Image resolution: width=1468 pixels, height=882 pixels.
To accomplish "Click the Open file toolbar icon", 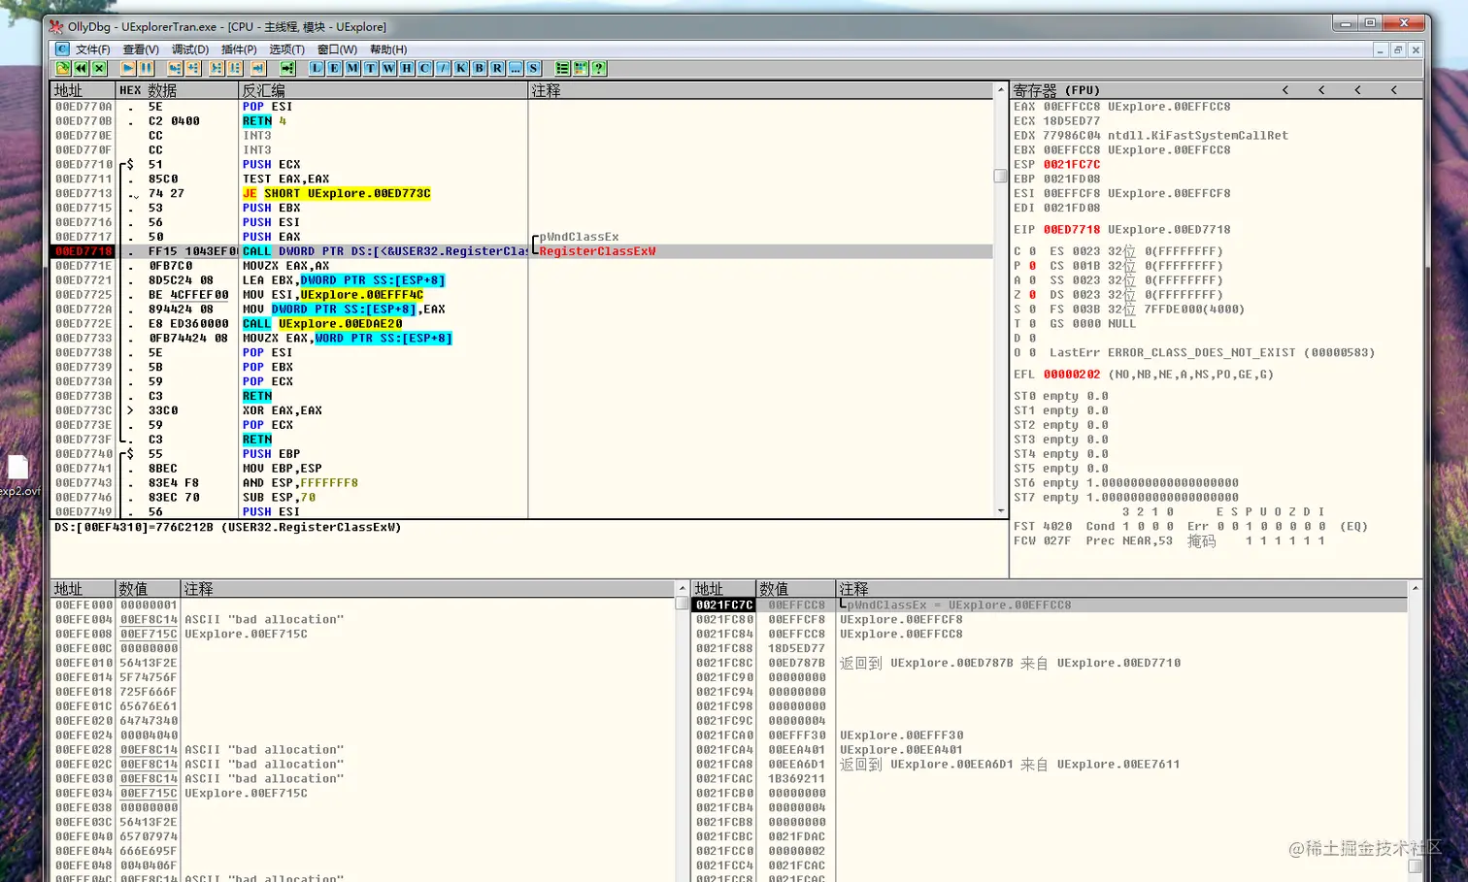I will coord(63,68).
